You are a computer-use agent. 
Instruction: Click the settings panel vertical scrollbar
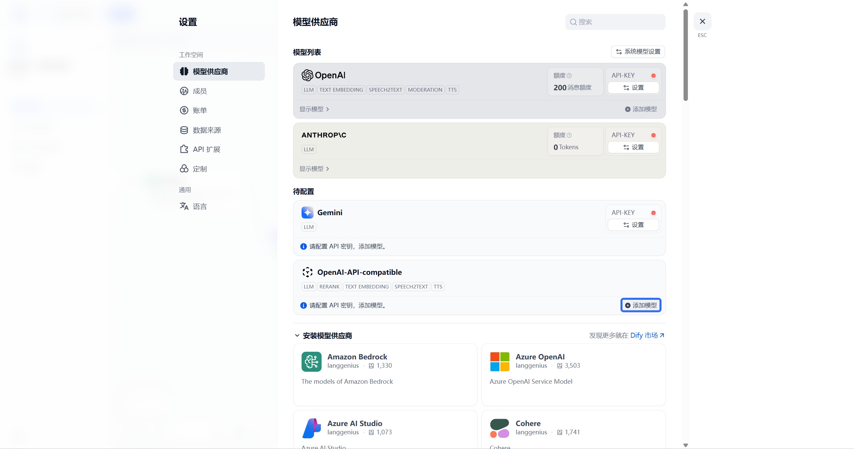pos(685,55)
